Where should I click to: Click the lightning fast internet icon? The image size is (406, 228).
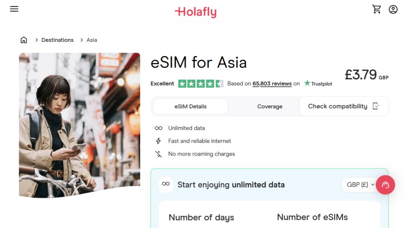(x=159, y=141)
